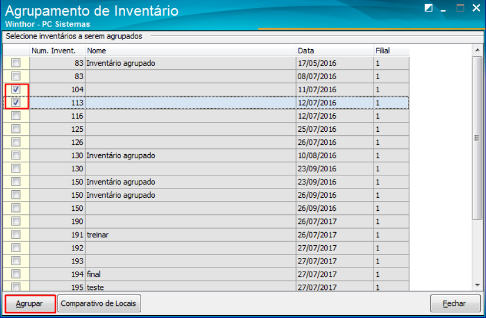This screenshot has width=486, height=318.
Task: Check inventory 125 checkbox
Action: (16, 129)
